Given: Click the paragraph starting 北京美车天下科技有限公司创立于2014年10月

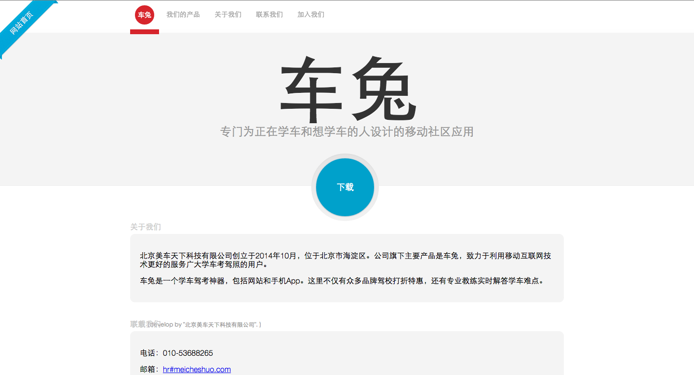Looking at the screenshot, I should click(x=346, y=260).
